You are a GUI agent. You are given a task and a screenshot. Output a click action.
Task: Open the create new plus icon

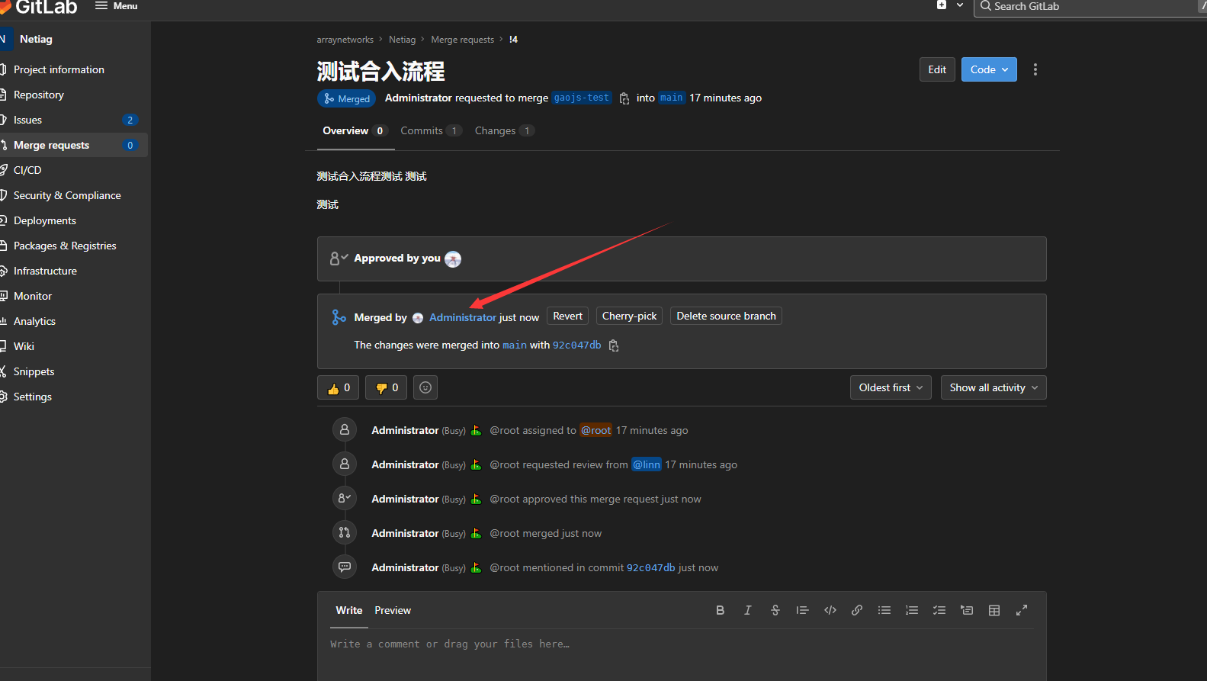tap(942, 5)
